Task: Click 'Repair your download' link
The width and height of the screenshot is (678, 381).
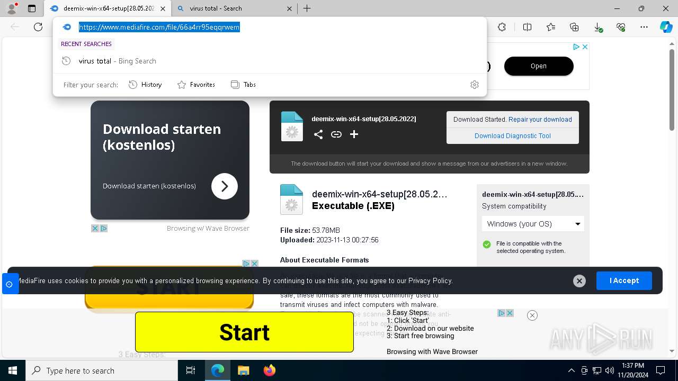Action: tap(540, 120)
